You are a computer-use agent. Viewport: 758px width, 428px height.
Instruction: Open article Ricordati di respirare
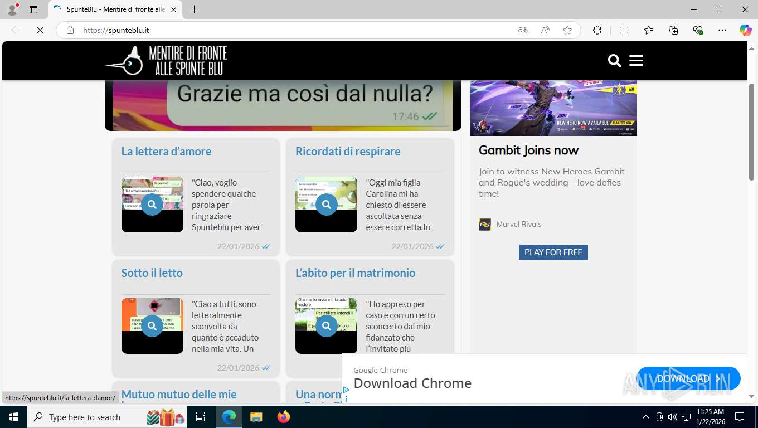coord(348,152)
